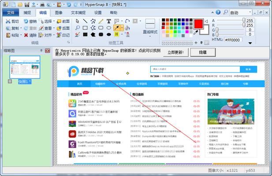Tick the checkbox beside 快照1 thumbnail
Screen dimensions: 272x176
click(x=11, y=81)
